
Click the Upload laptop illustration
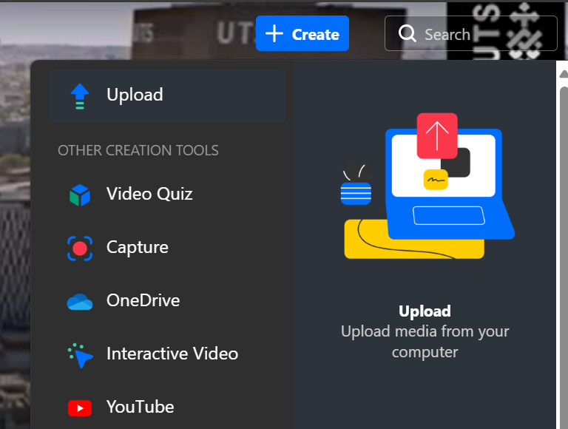tap(429, 186)
